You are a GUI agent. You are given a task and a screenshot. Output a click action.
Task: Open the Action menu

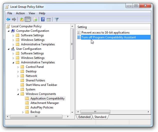(20, 13)
